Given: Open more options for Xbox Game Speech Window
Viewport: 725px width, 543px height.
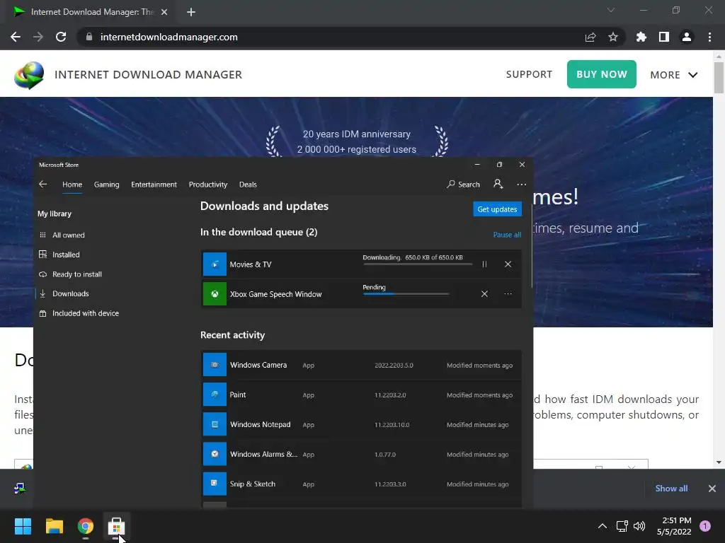Looking at the screenshot, I should [508, 293].
